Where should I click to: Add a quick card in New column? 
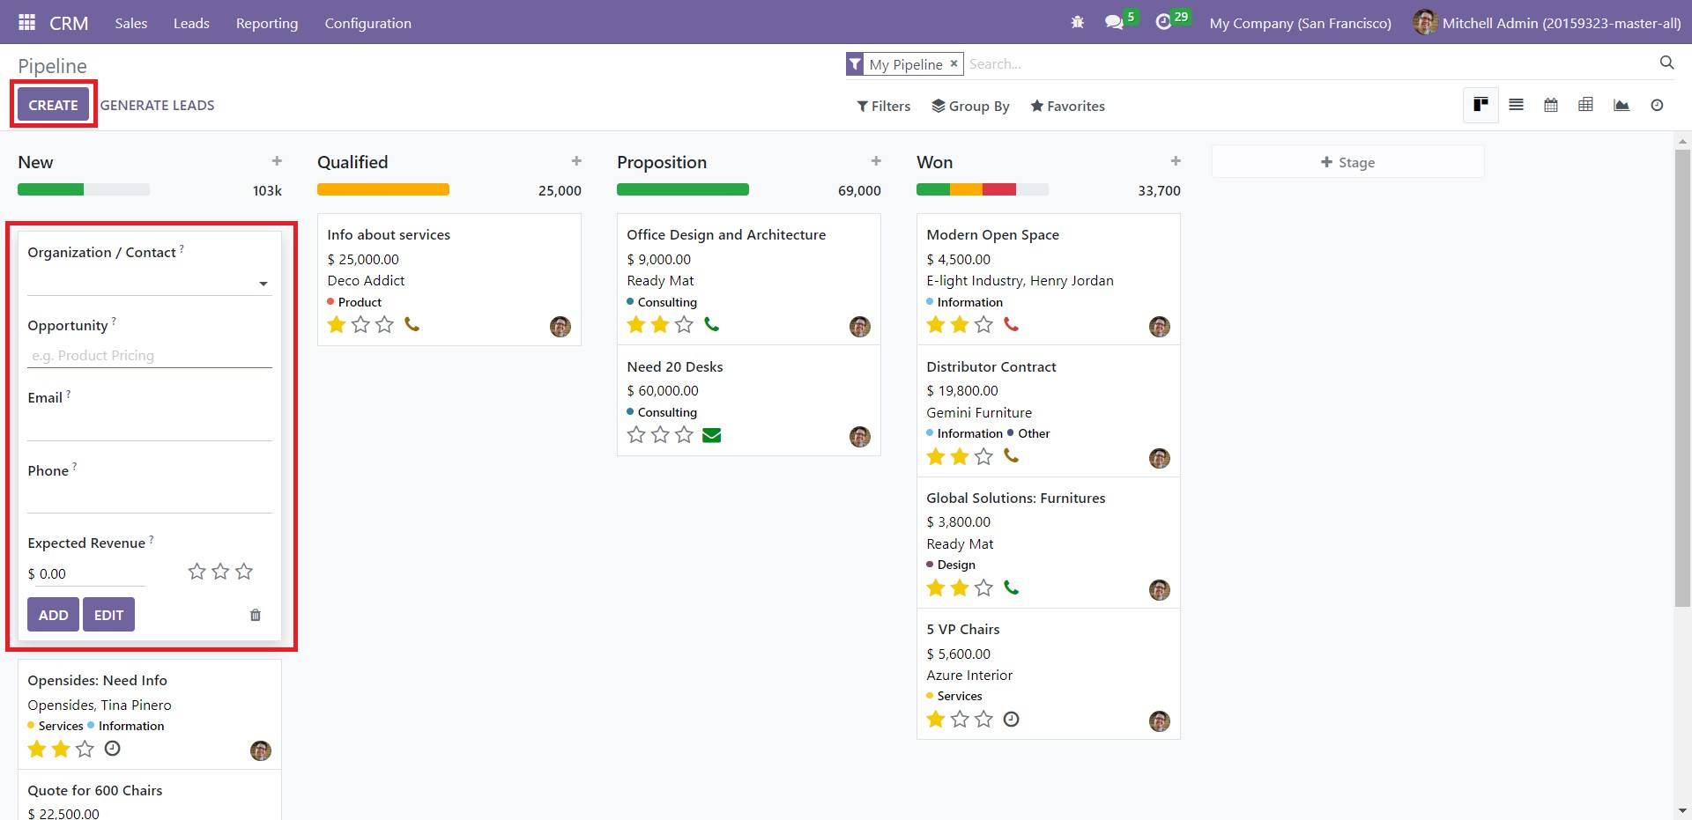(277, 161)
